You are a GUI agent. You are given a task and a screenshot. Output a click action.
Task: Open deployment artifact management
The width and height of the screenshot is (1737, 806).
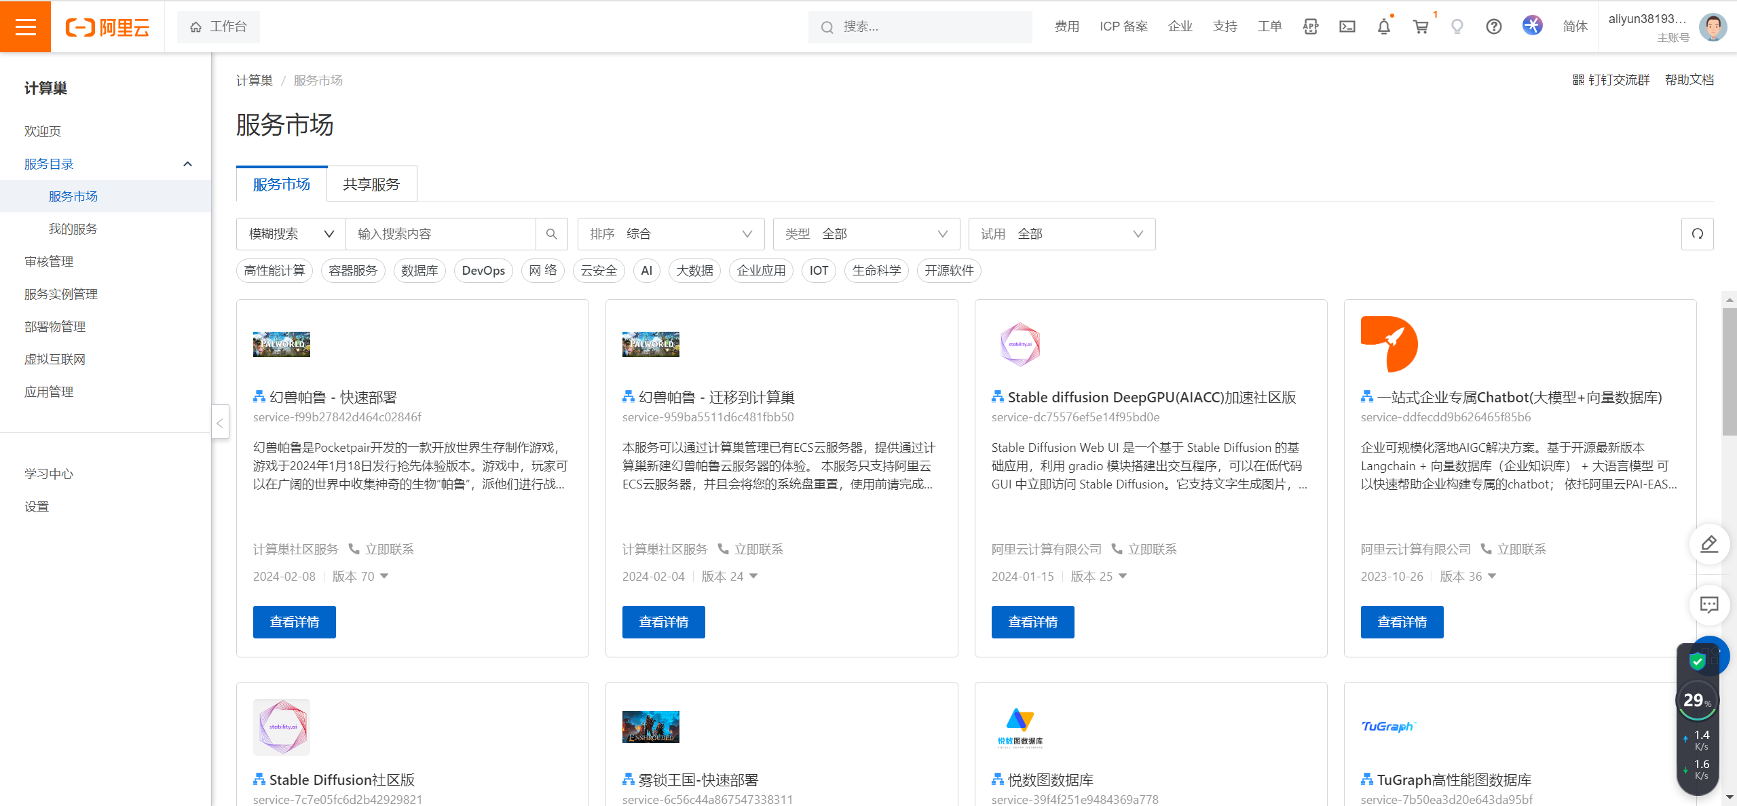55,327
